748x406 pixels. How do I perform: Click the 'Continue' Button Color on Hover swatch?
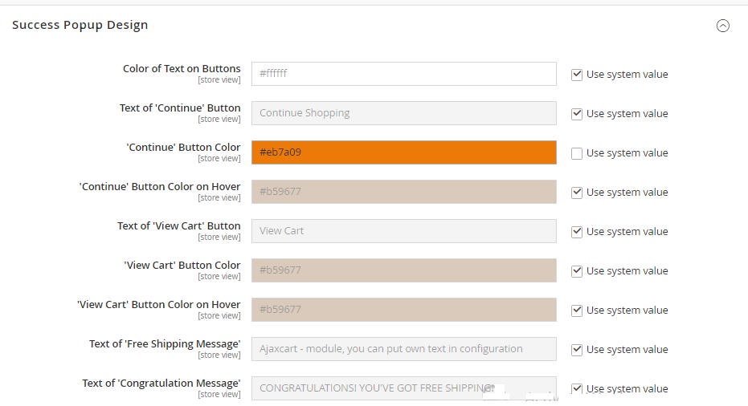tap(403, 192)
